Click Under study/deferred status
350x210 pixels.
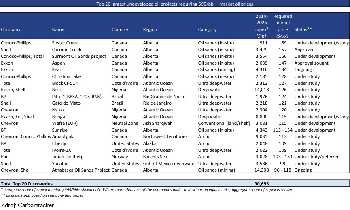click(317, 157)
